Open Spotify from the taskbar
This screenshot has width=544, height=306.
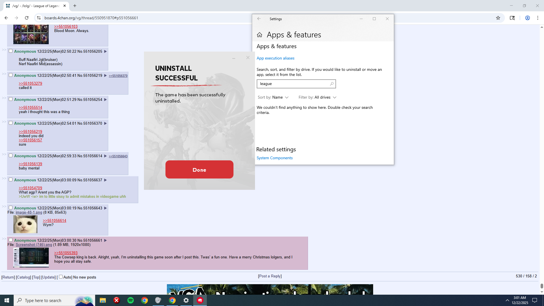[x=130, y=300]
